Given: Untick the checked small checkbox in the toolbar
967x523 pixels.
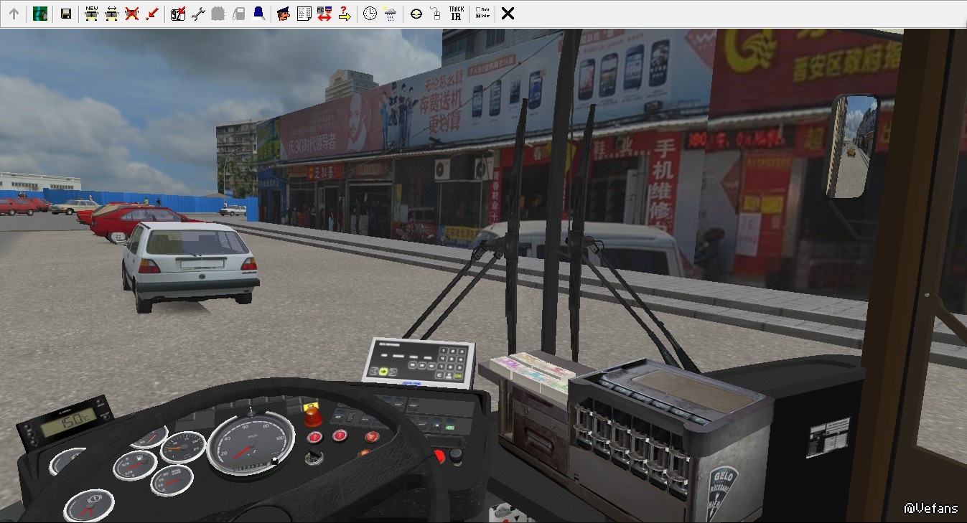Looking at the screenshot, I should tap(477, 17).
